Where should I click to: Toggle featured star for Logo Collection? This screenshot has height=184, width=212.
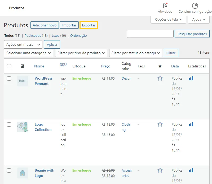(160, 124)
